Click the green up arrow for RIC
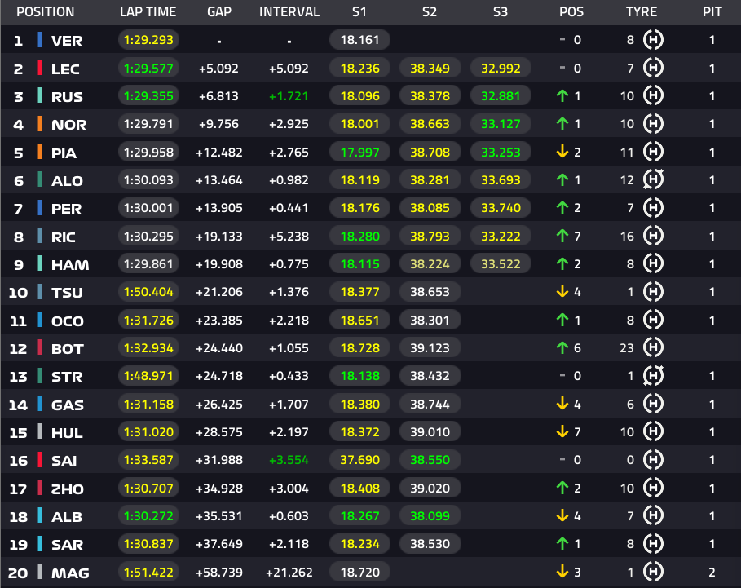 (x=562, y=236)
